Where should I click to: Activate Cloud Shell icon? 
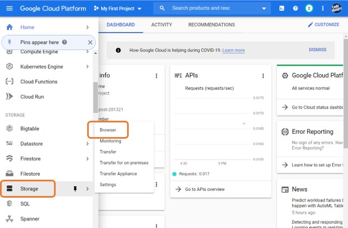tap(282, 8)
